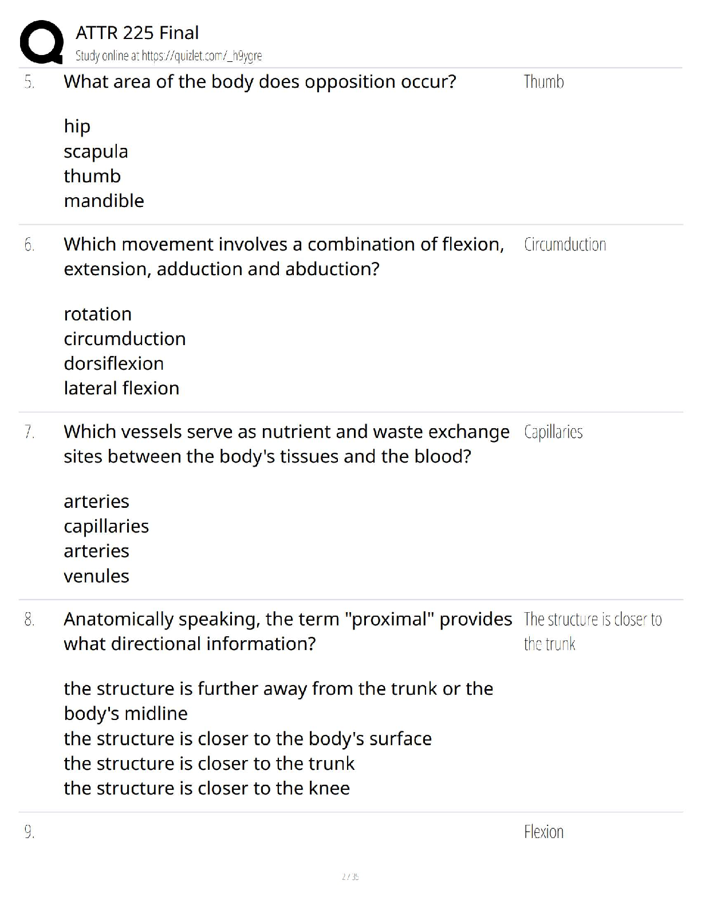Image resolution: width=701 pixels, height=908 pixels.
Task: Choose 'capillaries' in the option list
Action: pos(106,526)
